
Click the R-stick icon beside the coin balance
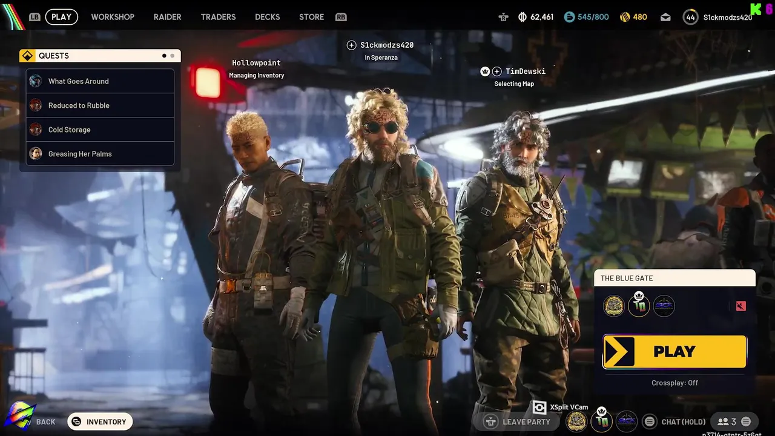(x=503, y=17)
